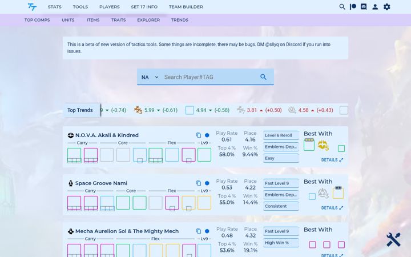
Task: Open the user account icon
Action: pyautogui.click(x=375, y=7)
